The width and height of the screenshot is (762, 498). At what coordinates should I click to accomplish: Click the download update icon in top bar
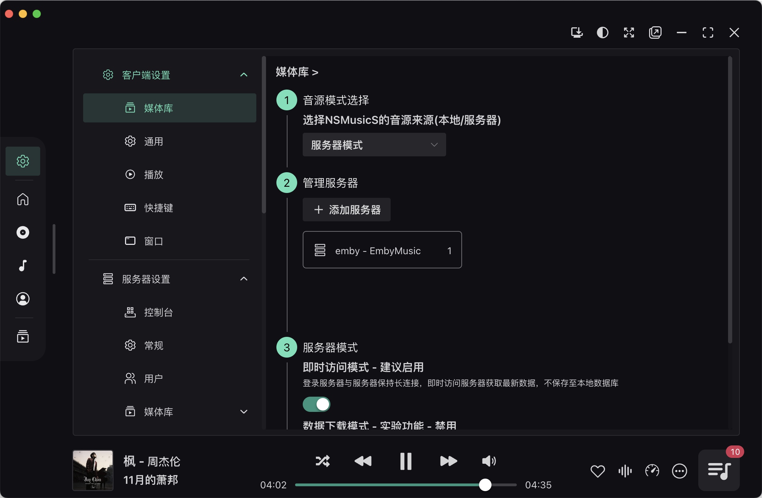[577, 33]
